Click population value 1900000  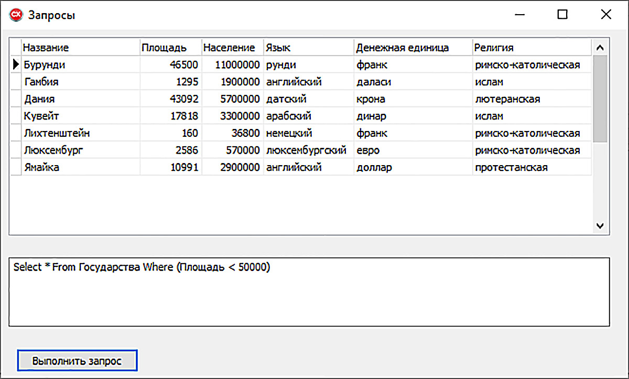232,82
